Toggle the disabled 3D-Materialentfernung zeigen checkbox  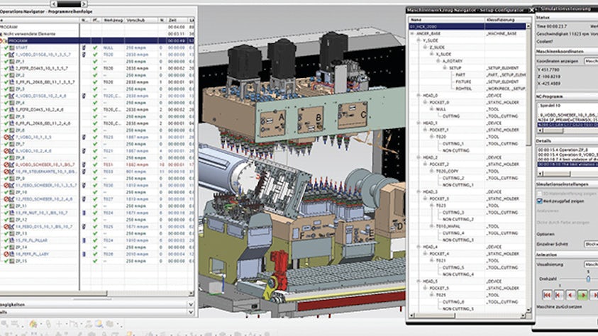tap(539, 194)
